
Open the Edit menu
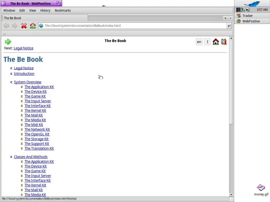pyautogui.click(x=22, y=11)
